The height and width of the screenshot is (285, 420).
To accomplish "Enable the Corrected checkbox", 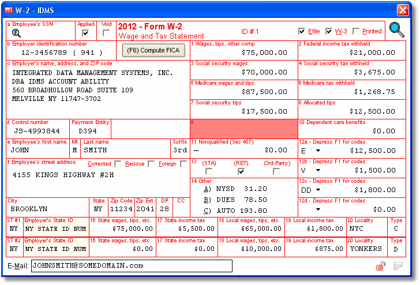I will point(118,164).
